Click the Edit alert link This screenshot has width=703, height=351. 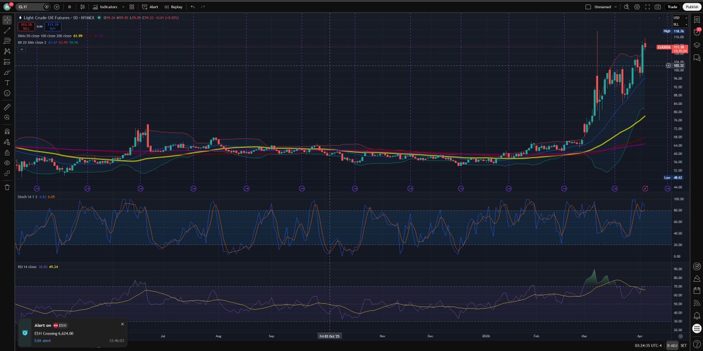(x=42, y=340)
